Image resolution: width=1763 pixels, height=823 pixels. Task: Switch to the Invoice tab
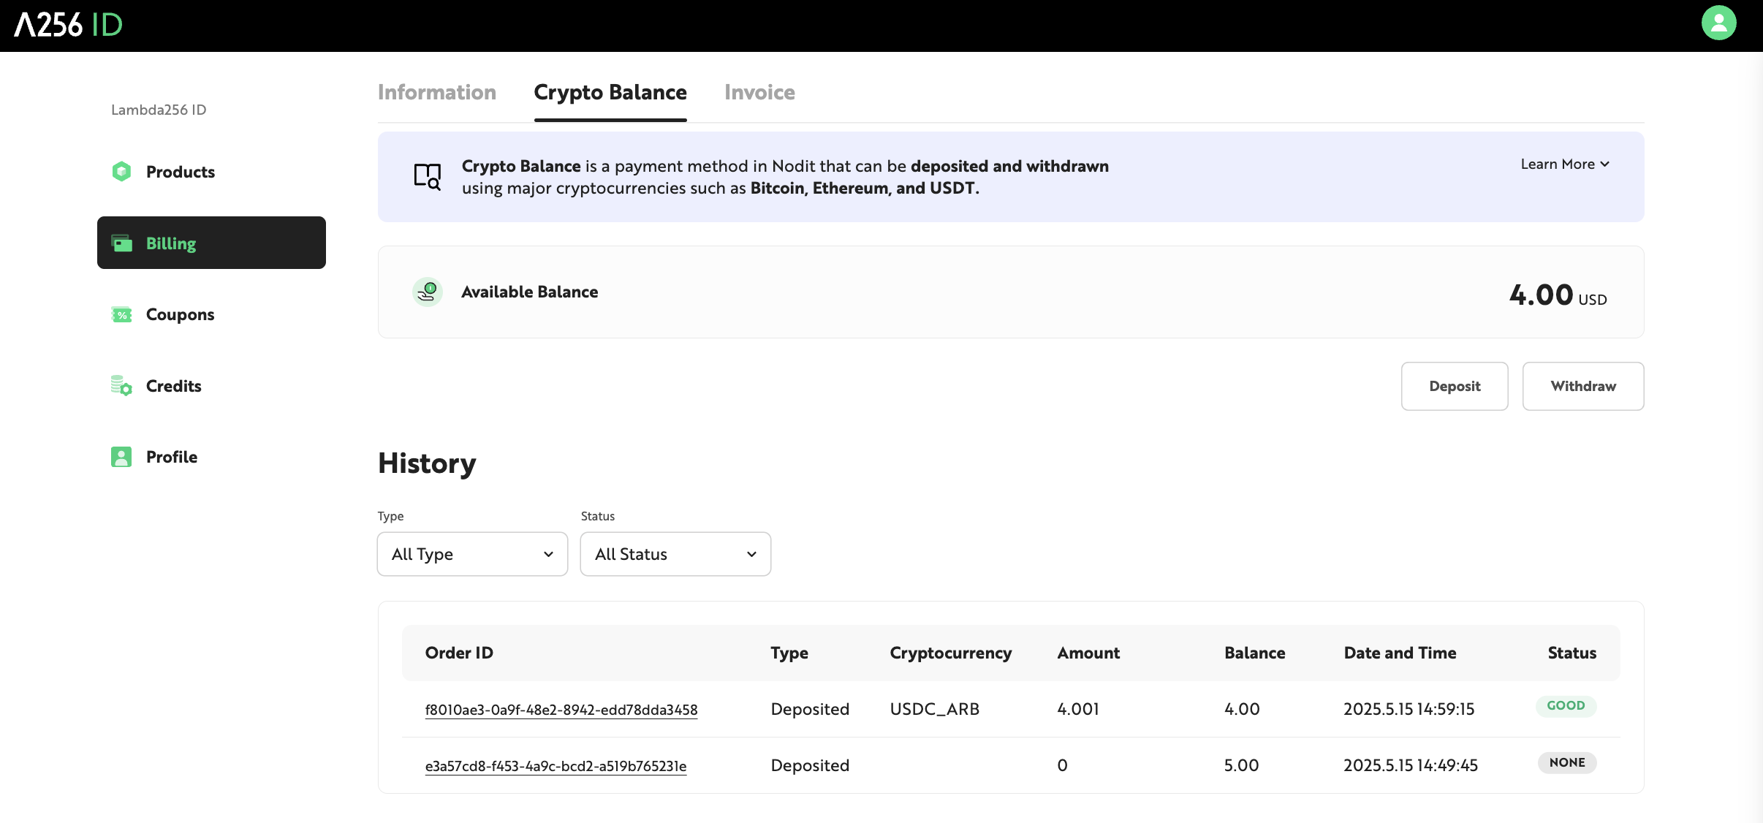759,93
